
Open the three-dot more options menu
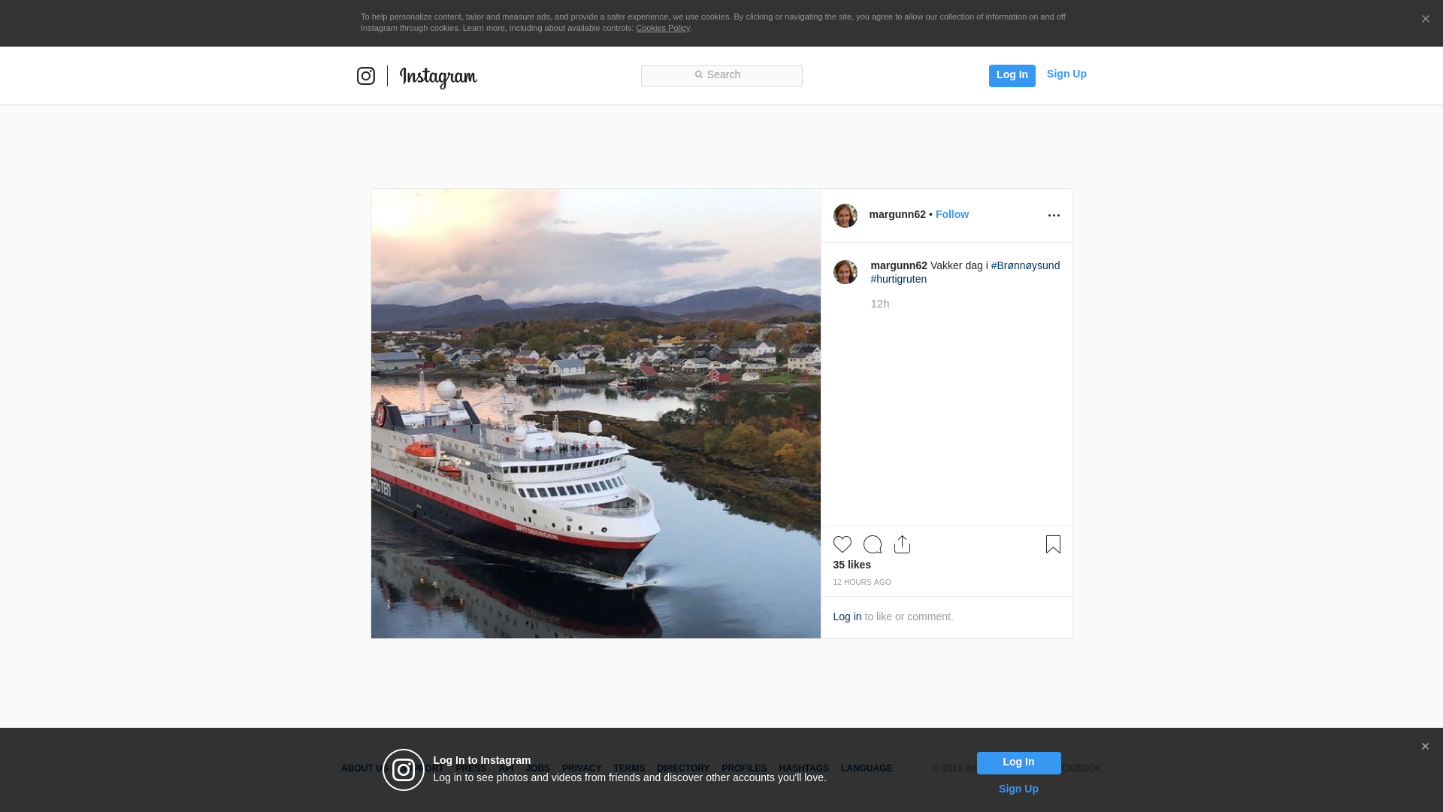[1053, 216]
